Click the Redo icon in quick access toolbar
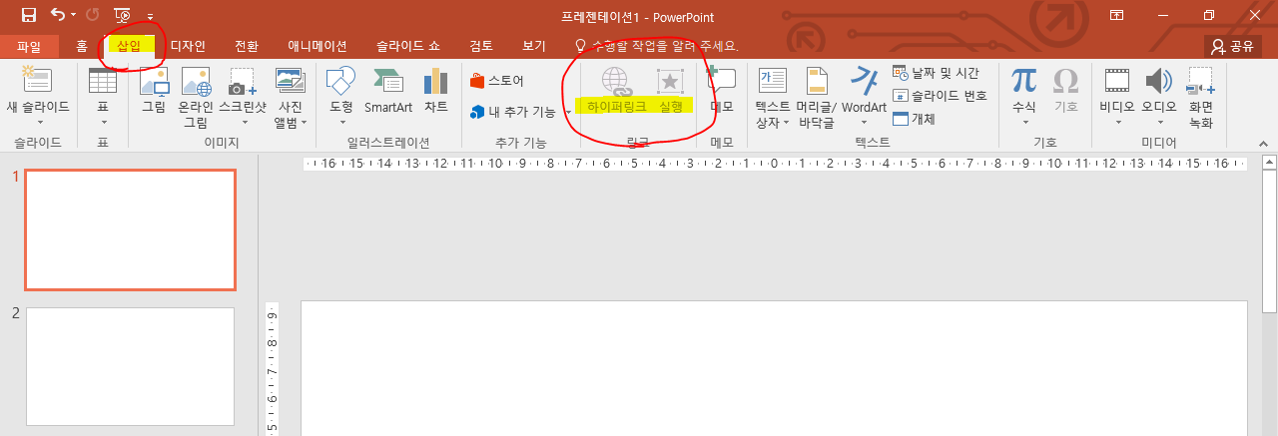1278x436 pixels. [93, 15]
